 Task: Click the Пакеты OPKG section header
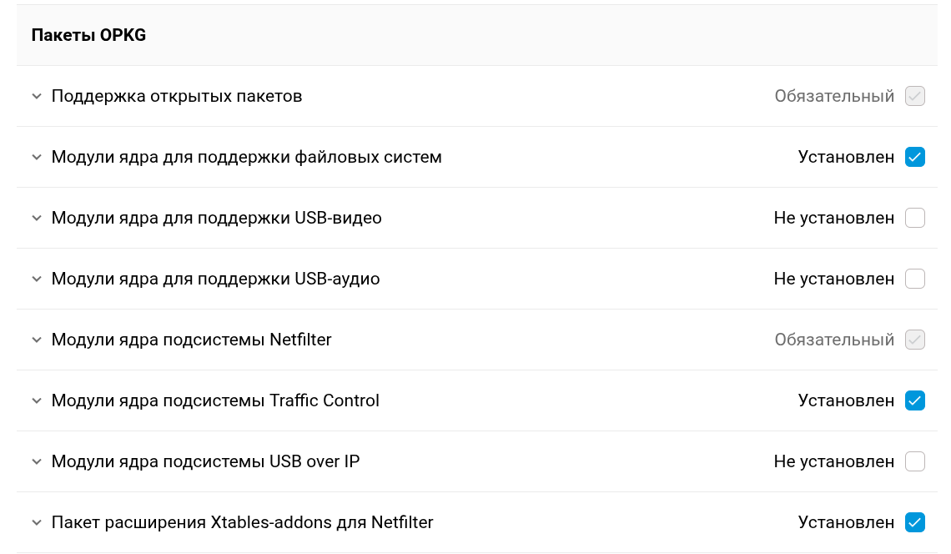[88, 35]
